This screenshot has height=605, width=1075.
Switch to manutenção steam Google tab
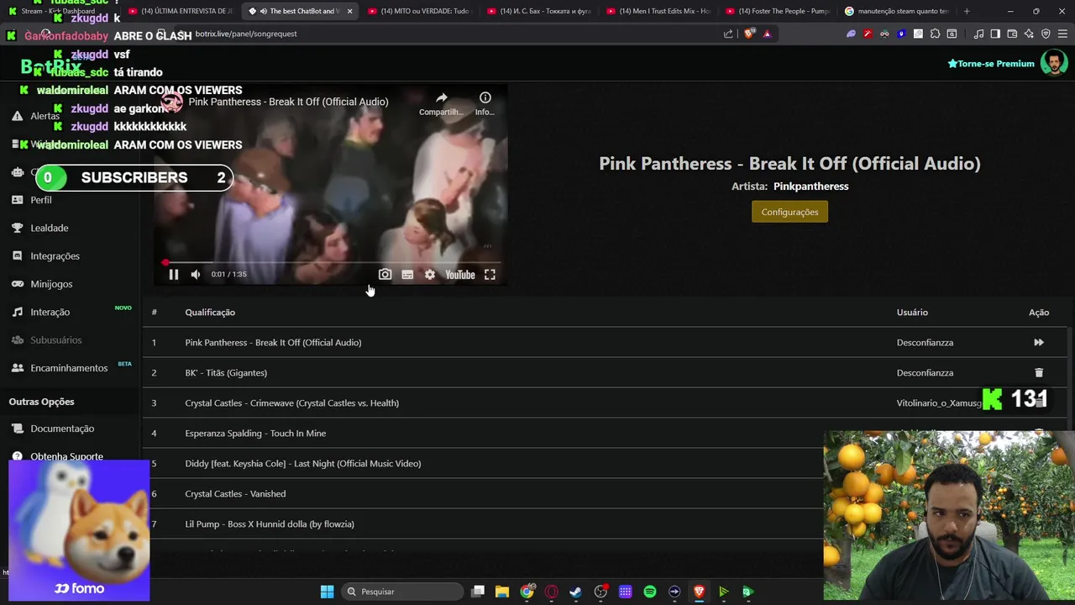tap(896, 11)
